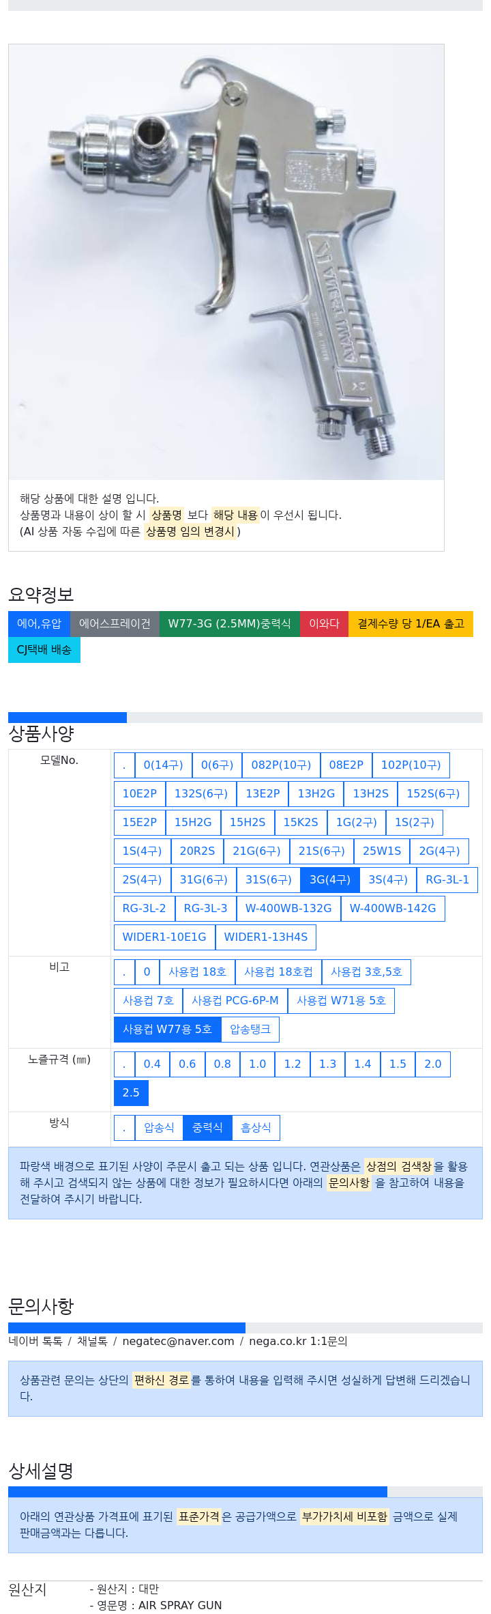Viewport: 491px width, 1614px height.
Task: Choose the 중력식 method
Action: pos(207,1128)
